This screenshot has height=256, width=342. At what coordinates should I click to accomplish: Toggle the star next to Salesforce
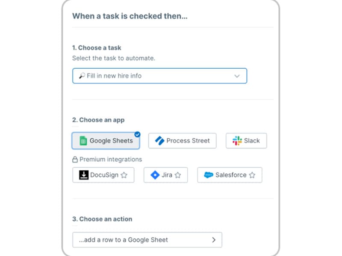click(252, 175)
